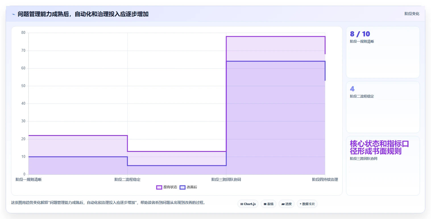The image size is (431, 219).
Task: Toggle the 改善后 legend swatch
Action: [183, 187]
